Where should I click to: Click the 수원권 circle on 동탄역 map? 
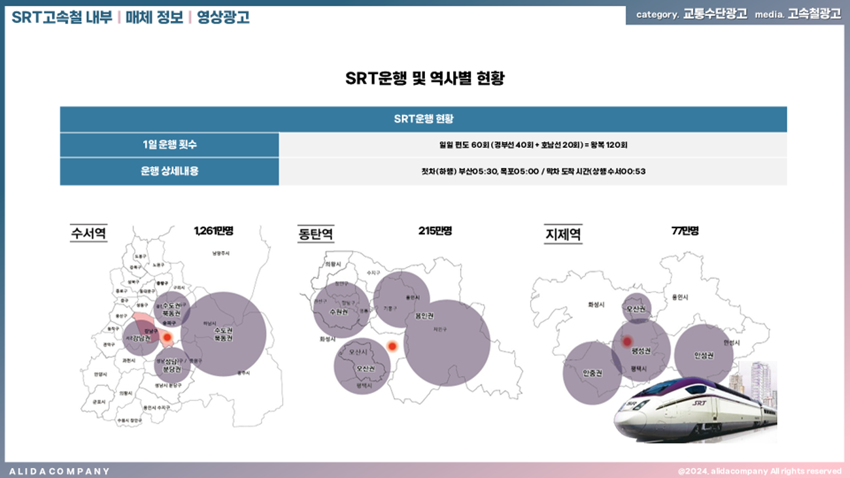(341, 311)
